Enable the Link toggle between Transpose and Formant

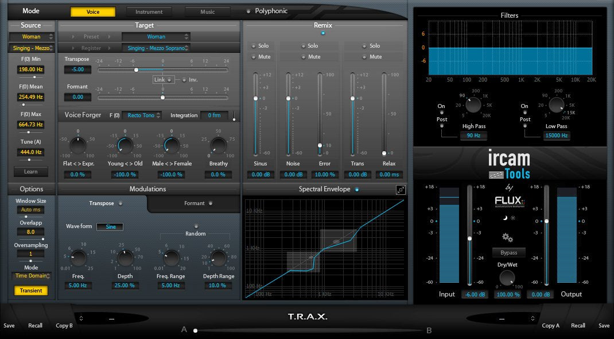point(169,79)
